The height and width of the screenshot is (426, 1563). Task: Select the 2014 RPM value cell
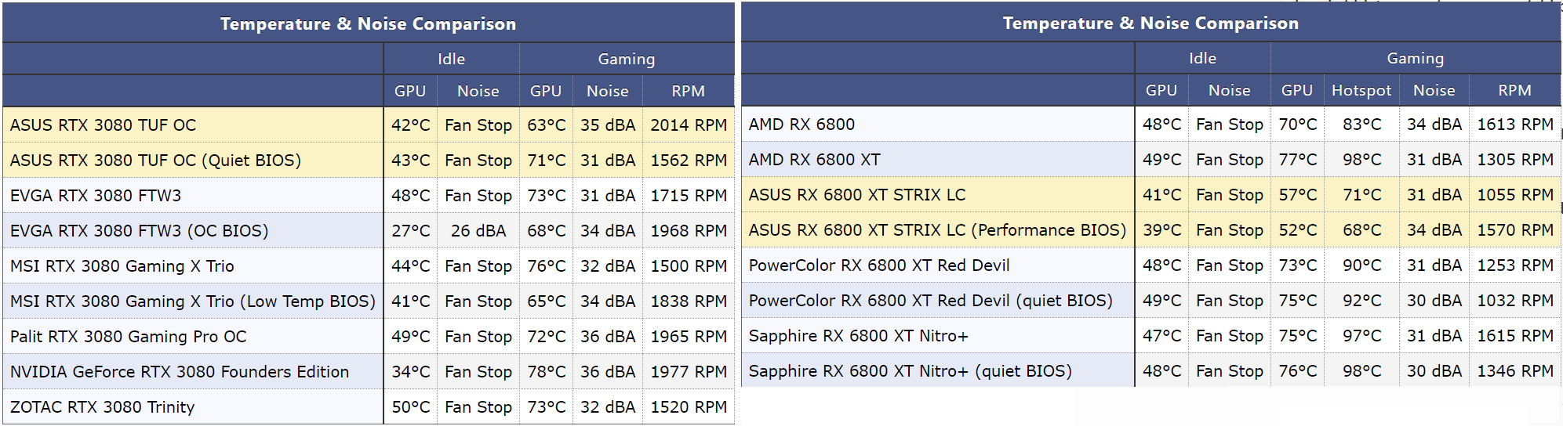pyautogui.click(x=688, y=125)
